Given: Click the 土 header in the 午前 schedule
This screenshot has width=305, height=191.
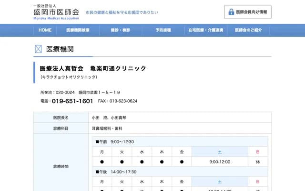Looking at the screenshot, I should (220, 152).
